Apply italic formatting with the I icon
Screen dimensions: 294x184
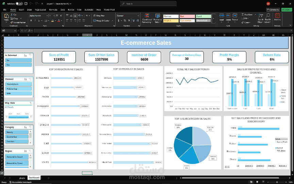tap(35, 20)
